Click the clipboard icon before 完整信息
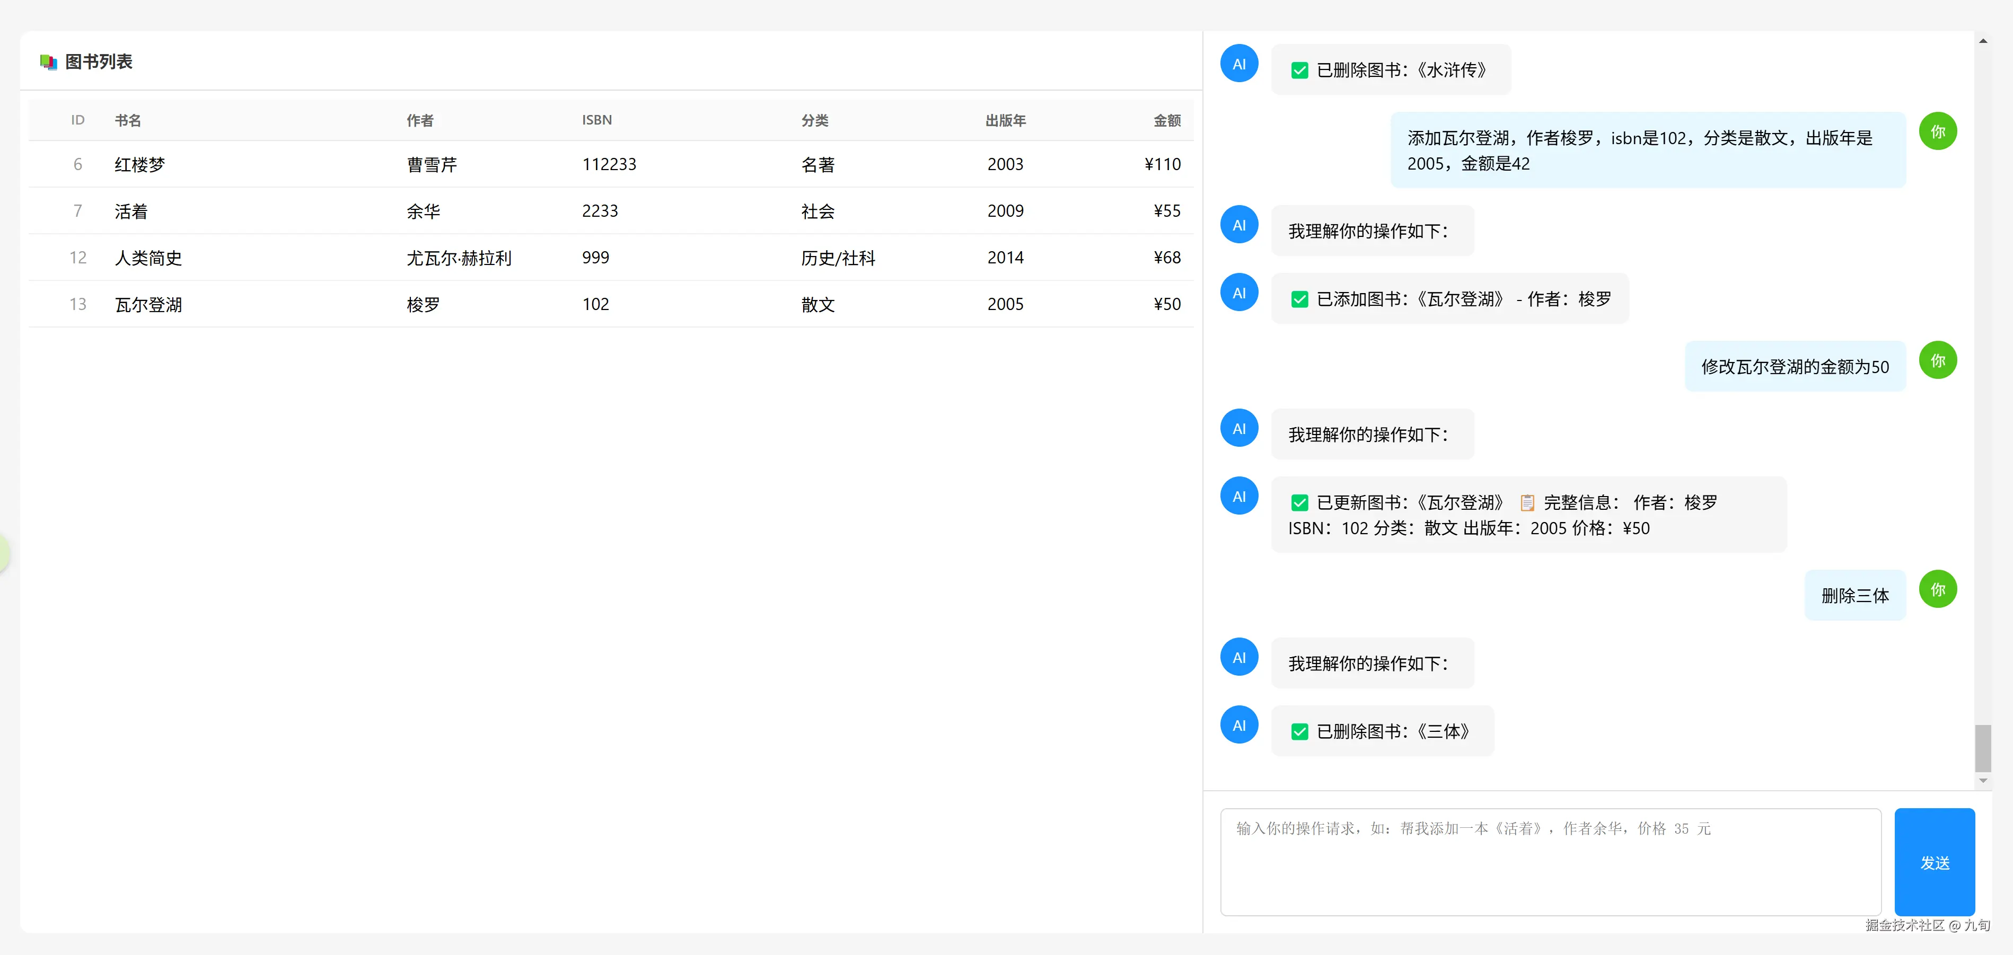Viewport: 2013px width, 955px height. coord(1527,503)
